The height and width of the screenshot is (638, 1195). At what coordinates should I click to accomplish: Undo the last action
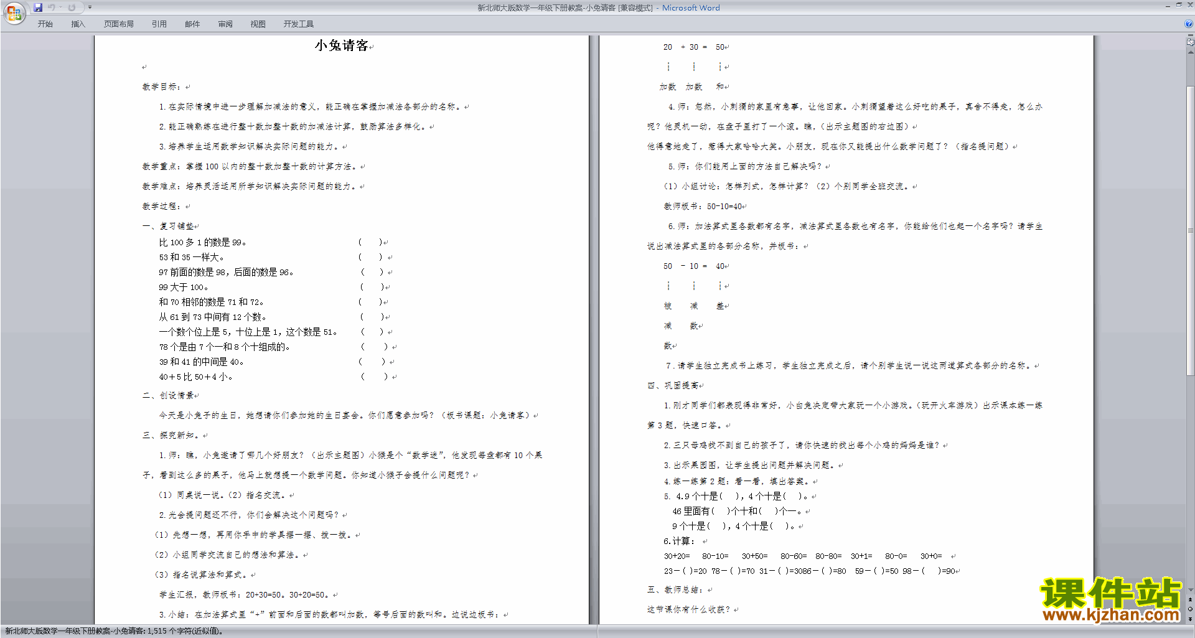52,7
